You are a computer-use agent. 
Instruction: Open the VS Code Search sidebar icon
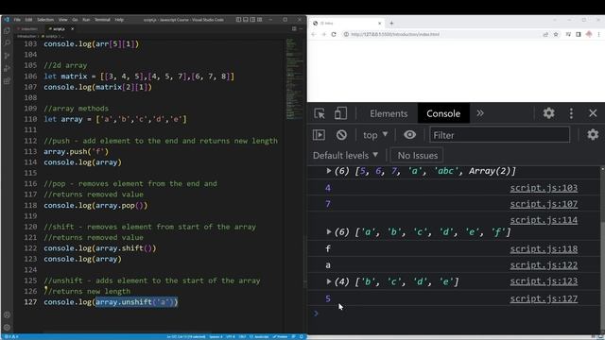click(x=7, y=42)
